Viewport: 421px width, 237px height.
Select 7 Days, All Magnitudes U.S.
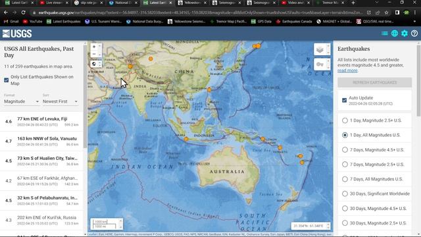[345, 179]
